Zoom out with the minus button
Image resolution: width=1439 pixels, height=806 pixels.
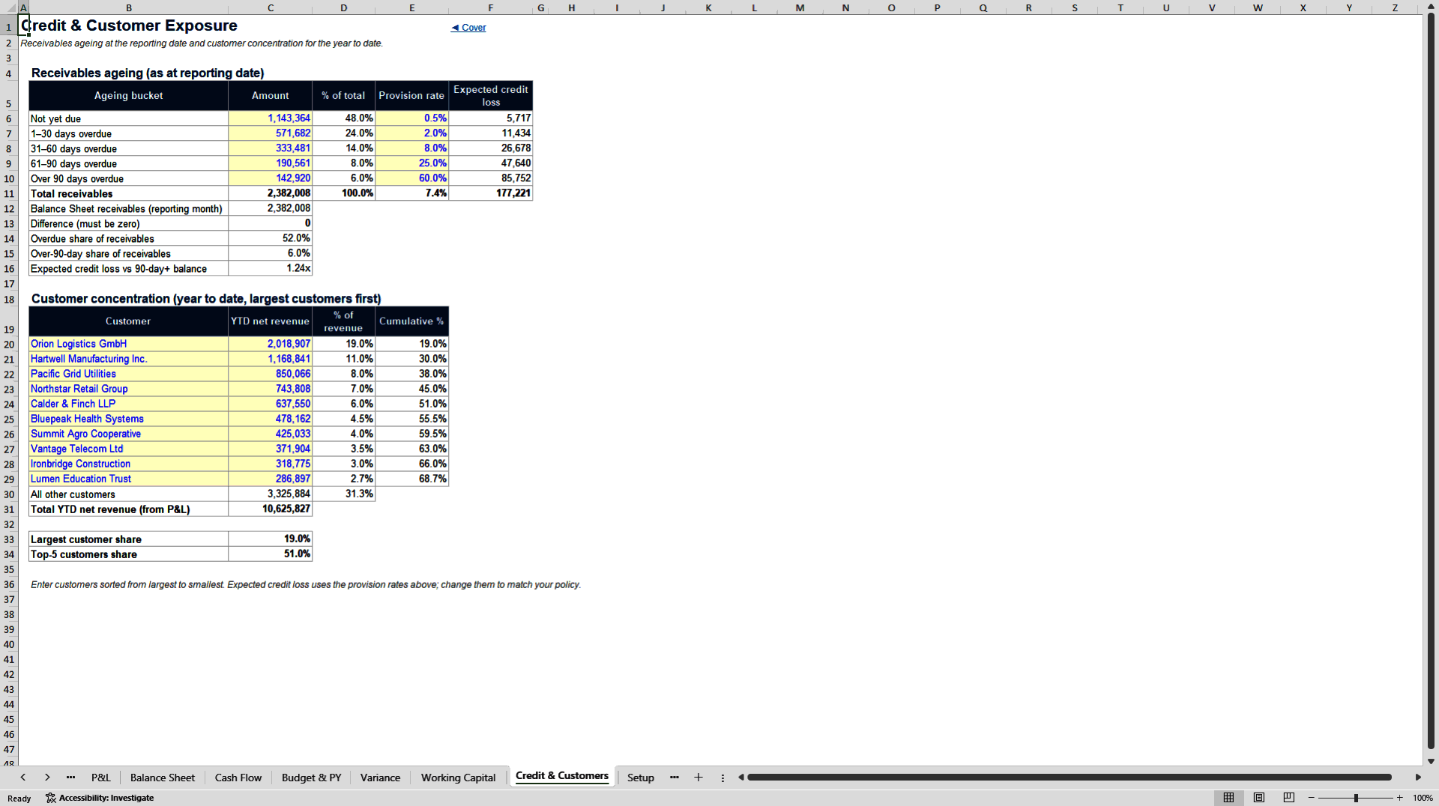[x=1312, y=798]
